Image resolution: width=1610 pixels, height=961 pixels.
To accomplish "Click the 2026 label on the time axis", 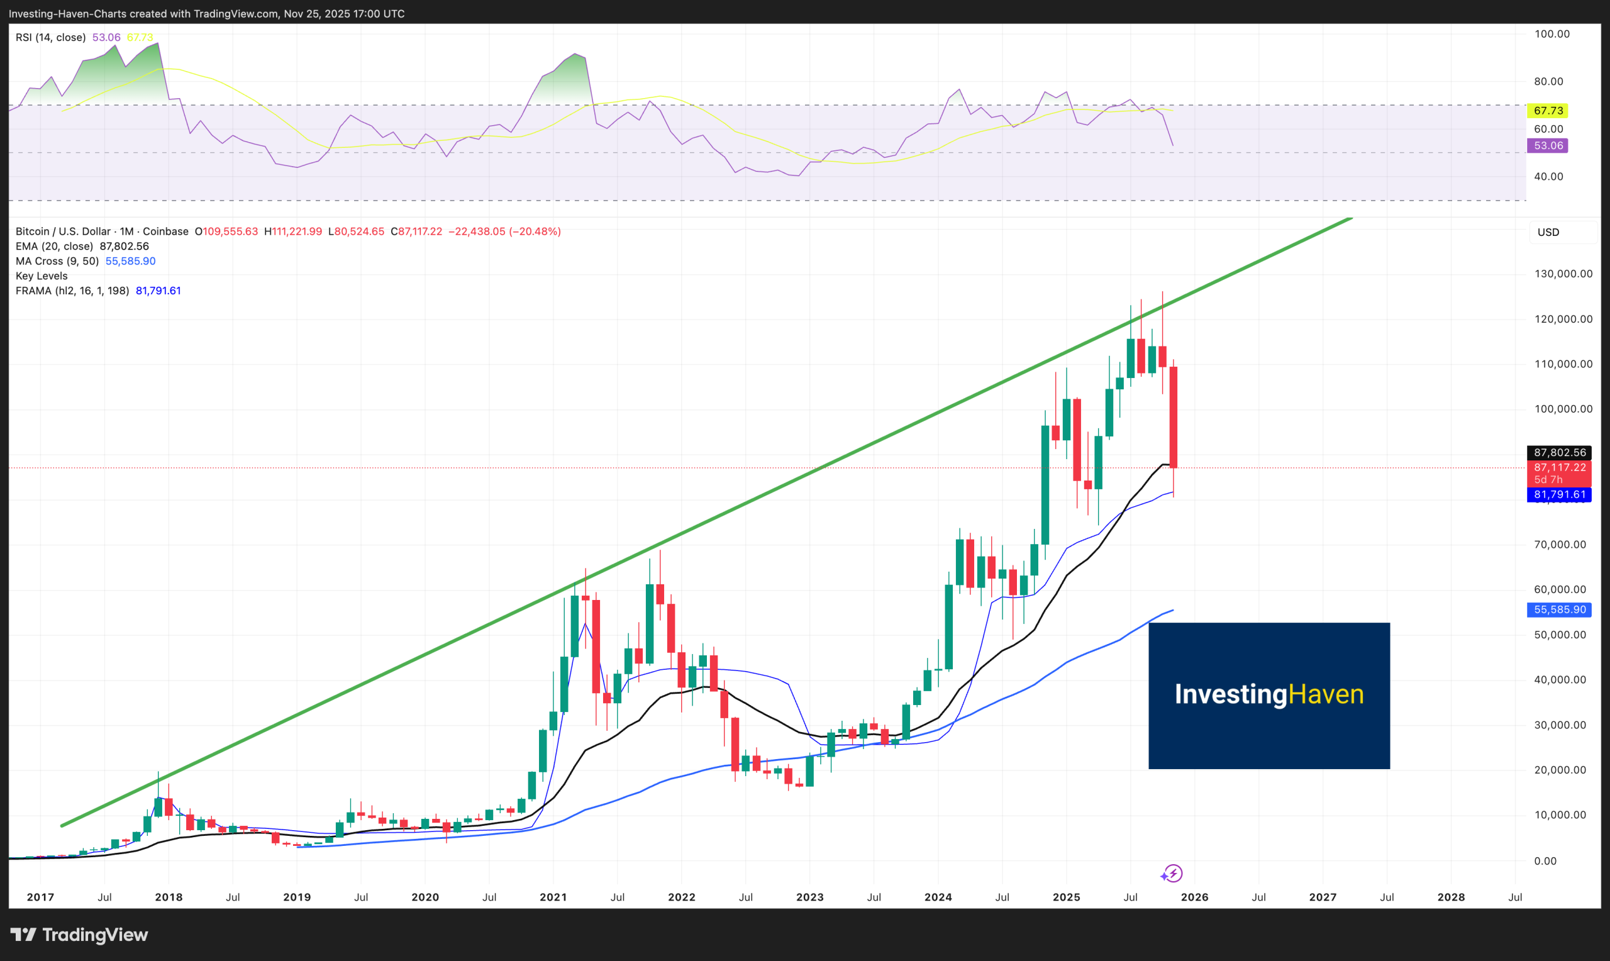I will [1196, 897].
